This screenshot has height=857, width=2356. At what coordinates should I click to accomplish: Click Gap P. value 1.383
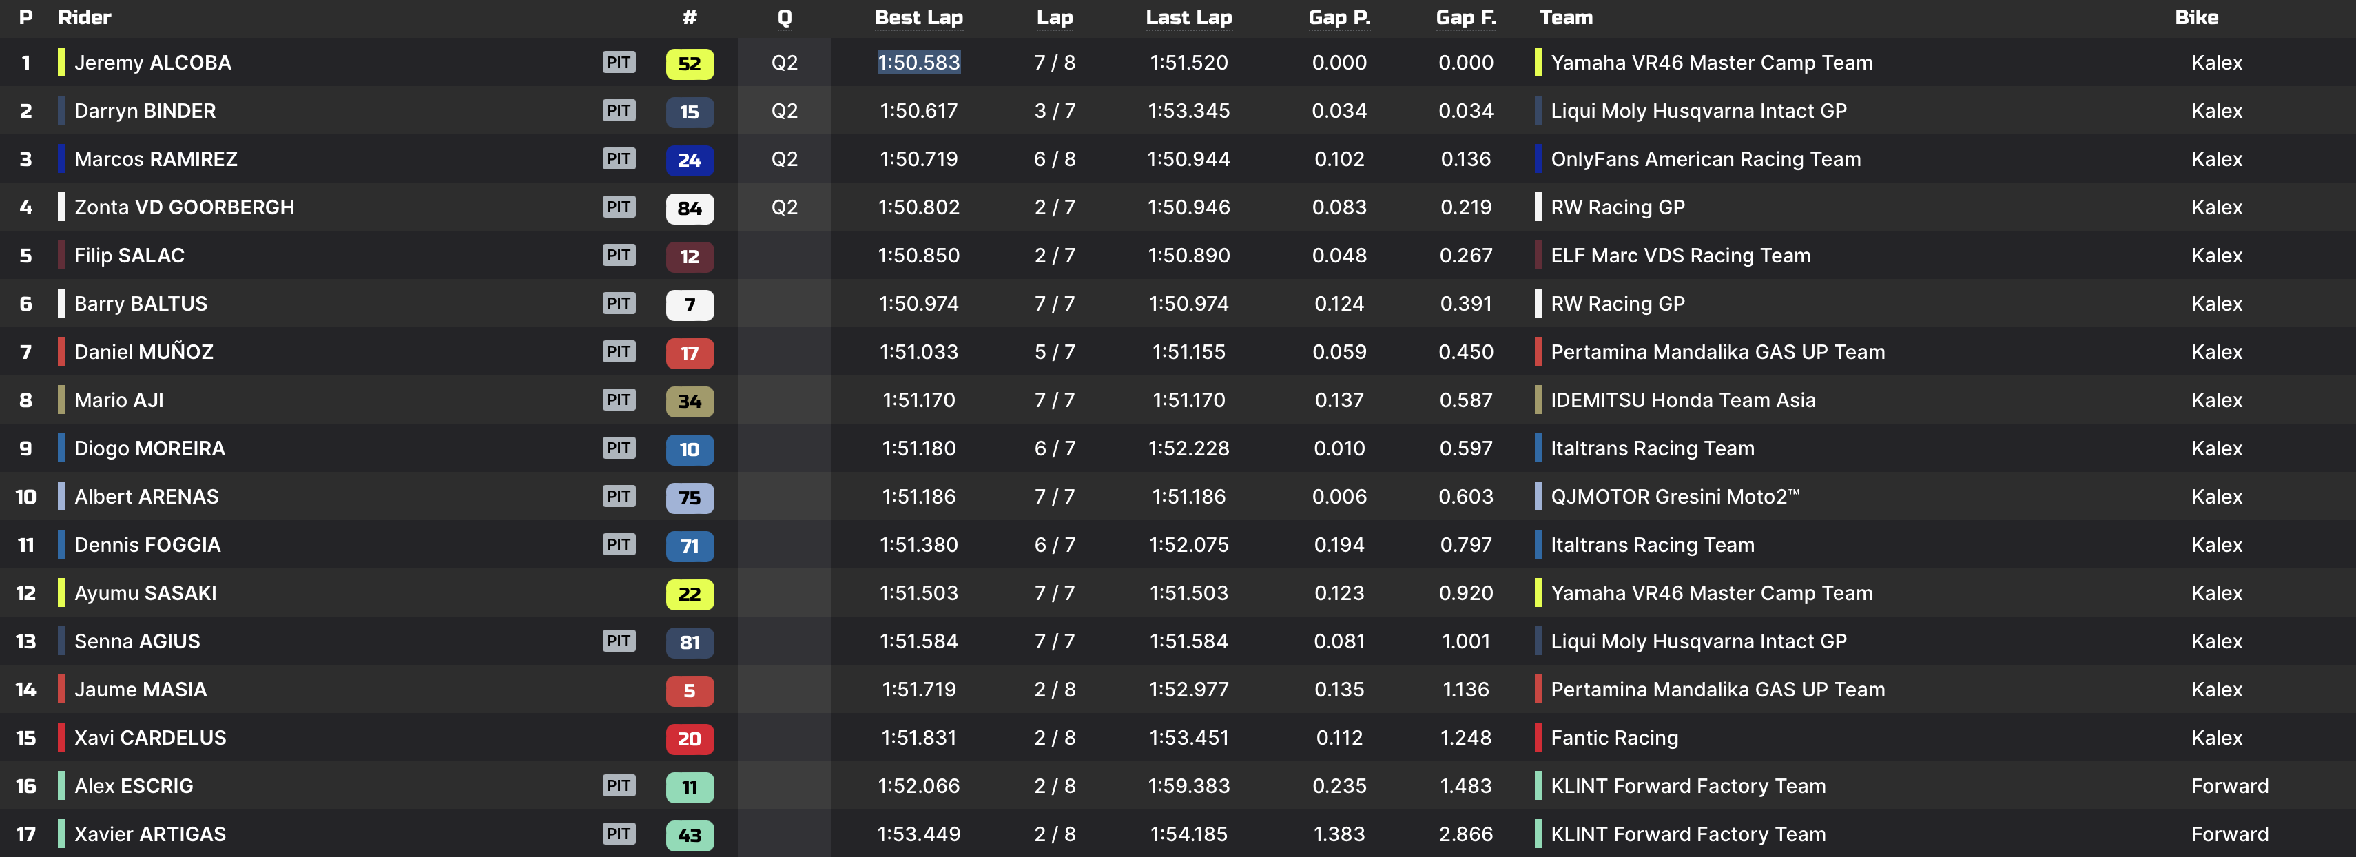pyautogui.click(x=1339, y=834)
